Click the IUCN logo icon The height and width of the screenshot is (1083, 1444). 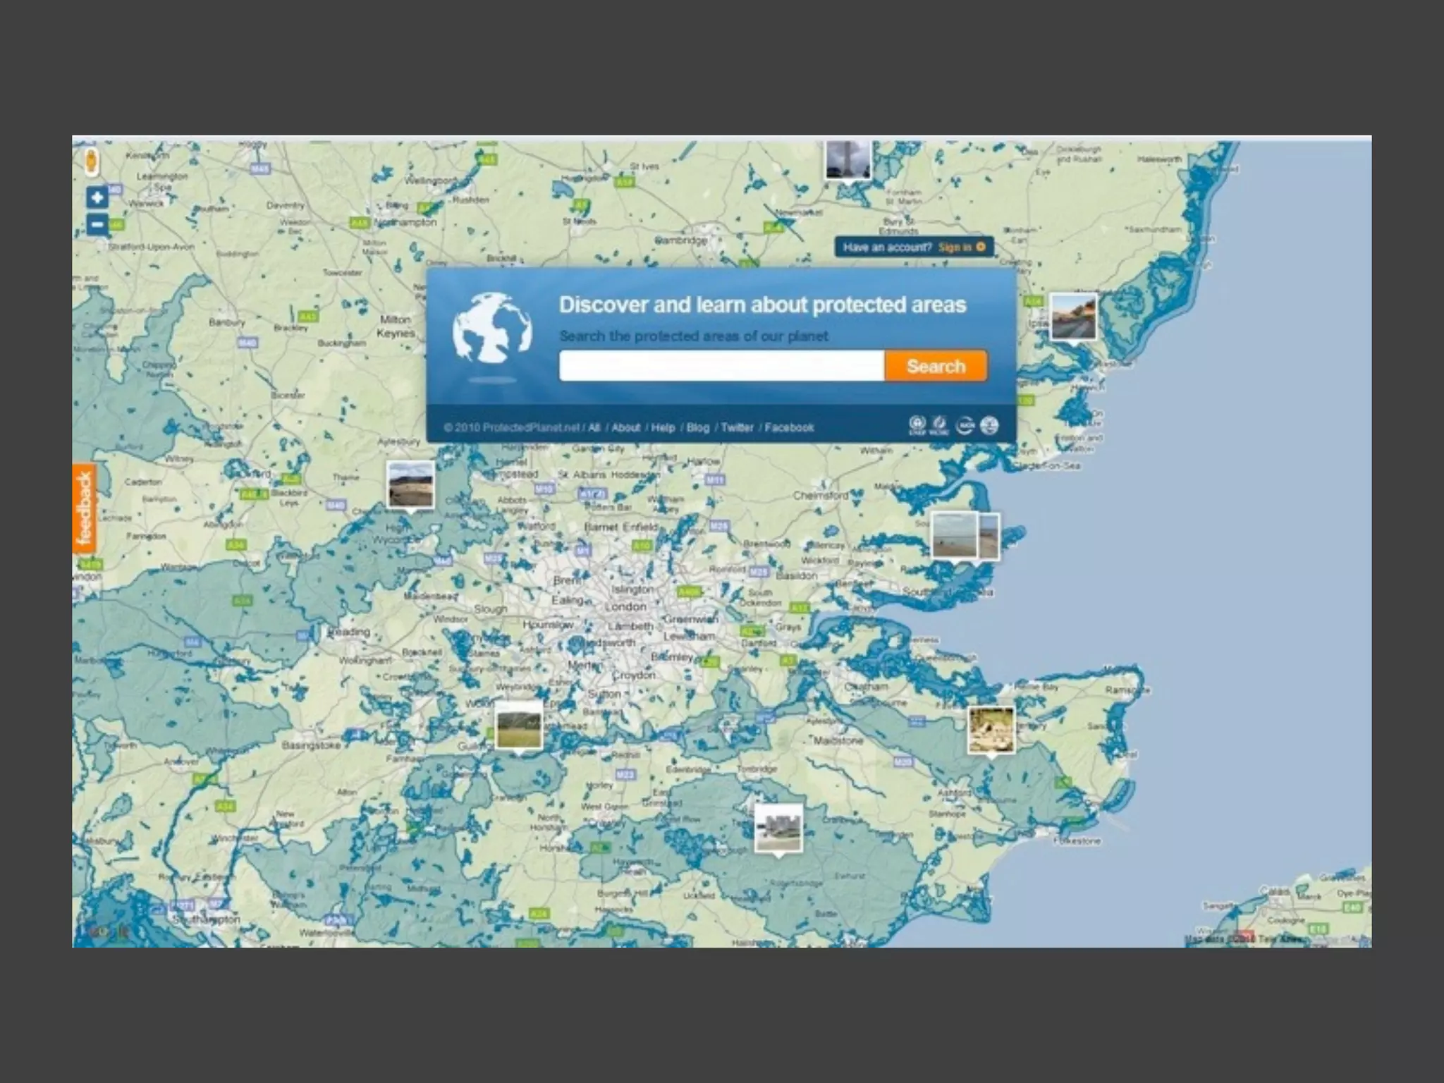tap(965, 425)
